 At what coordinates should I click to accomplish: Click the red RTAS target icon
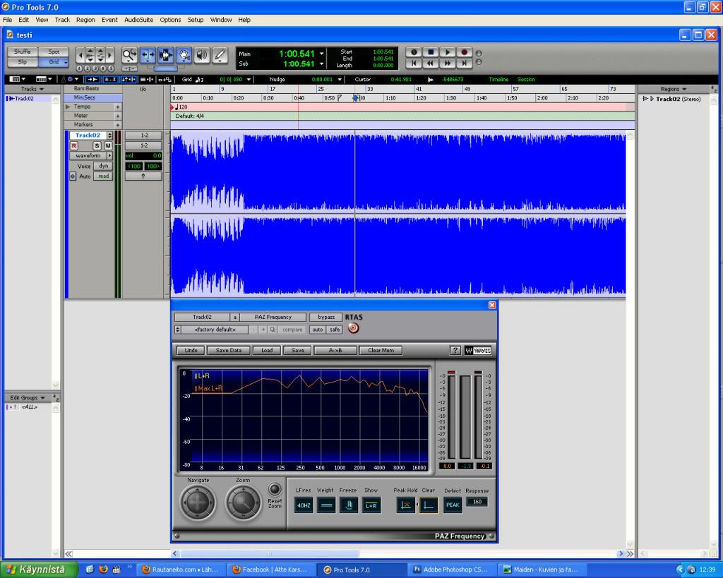(353, 328)
